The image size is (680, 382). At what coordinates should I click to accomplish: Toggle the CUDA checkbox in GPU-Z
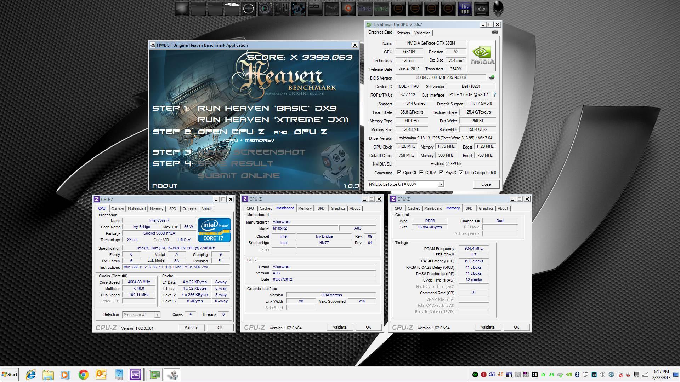421,173
